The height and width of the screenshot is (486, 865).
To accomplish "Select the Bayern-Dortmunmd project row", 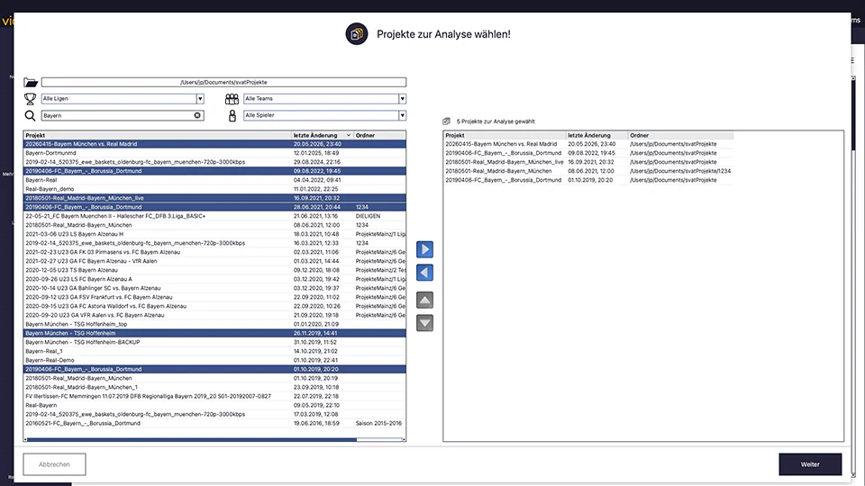I will click(214, 153).
